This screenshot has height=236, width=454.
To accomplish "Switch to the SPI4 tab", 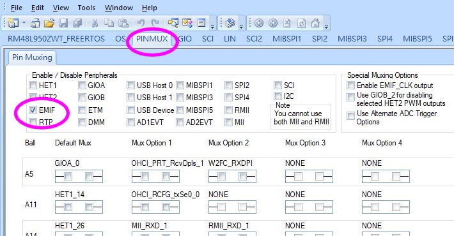I will 385,39.
